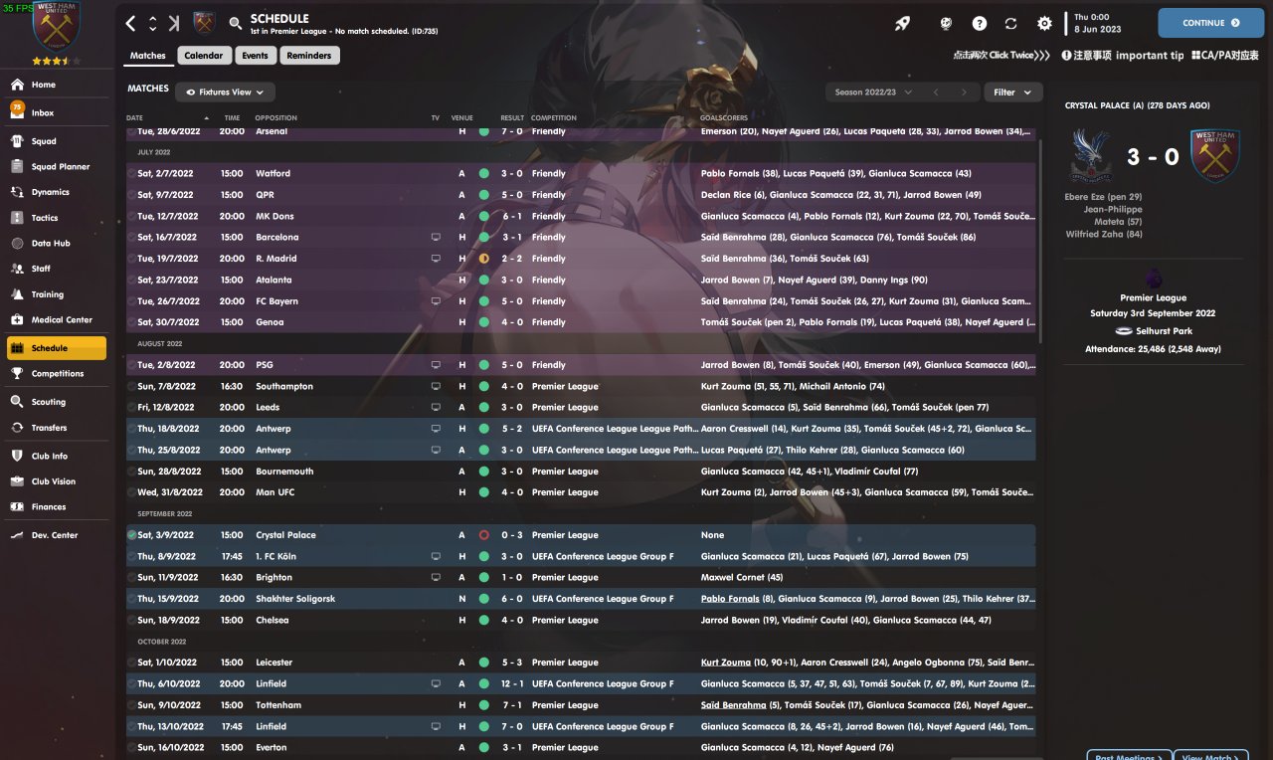
Task: Click the back navigation arrow
Action: pos(131,23)
